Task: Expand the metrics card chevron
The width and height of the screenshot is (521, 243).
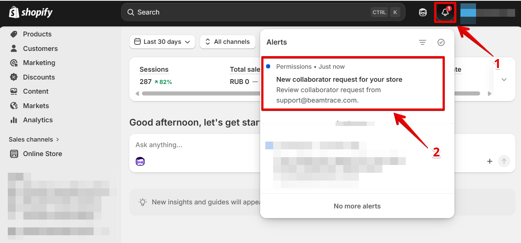Action: pos(504,80)
